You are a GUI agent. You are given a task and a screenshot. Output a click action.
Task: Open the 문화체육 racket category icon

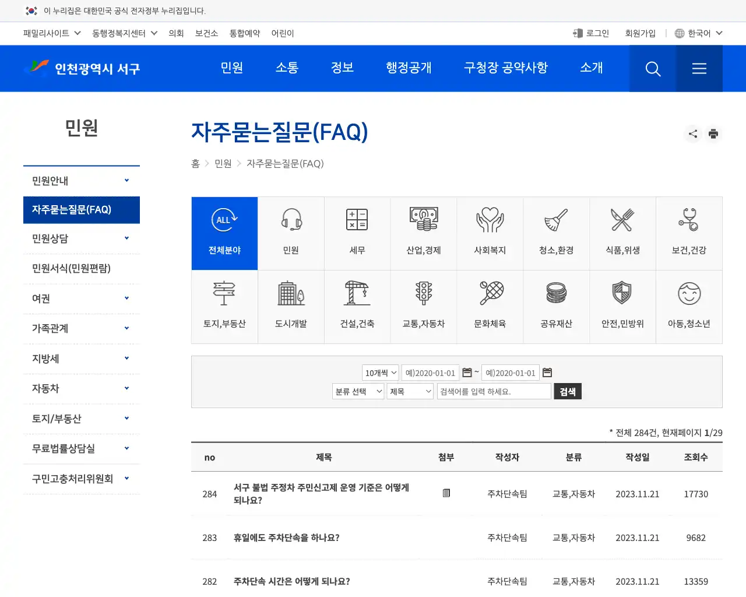490,307
